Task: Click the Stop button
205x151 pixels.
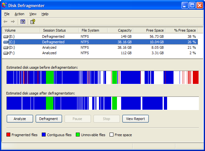Action: coord(107,119)
